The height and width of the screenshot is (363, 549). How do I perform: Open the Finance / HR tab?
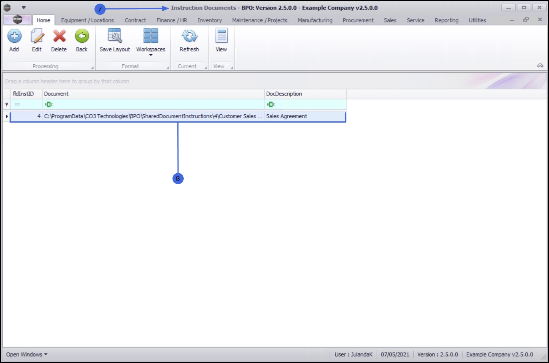(x=172, y=20)
